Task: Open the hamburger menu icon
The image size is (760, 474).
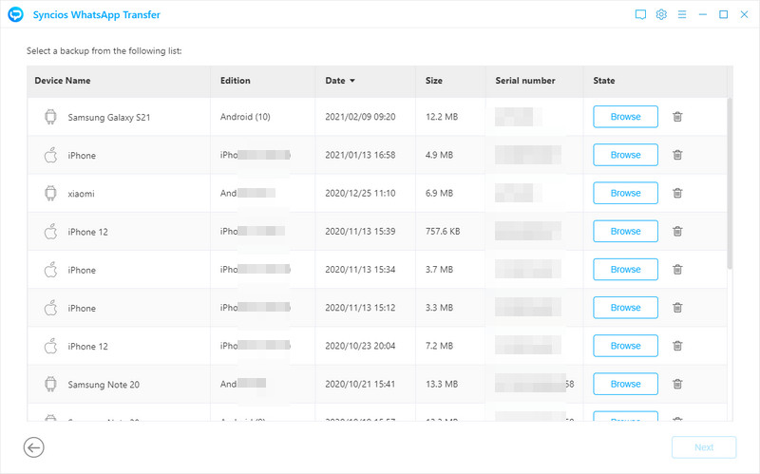Action: point(682,14)
